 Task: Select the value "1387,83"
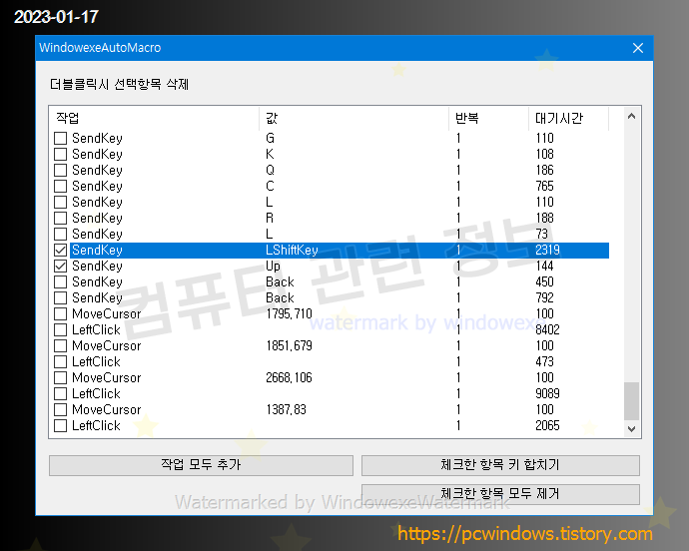click(x=286, y=409)
